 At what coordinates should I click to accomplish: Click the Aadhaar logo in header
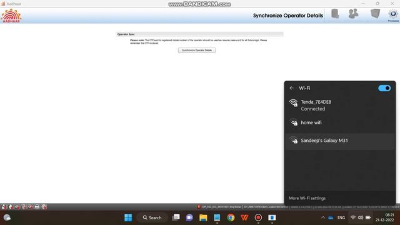coord(11,16)
